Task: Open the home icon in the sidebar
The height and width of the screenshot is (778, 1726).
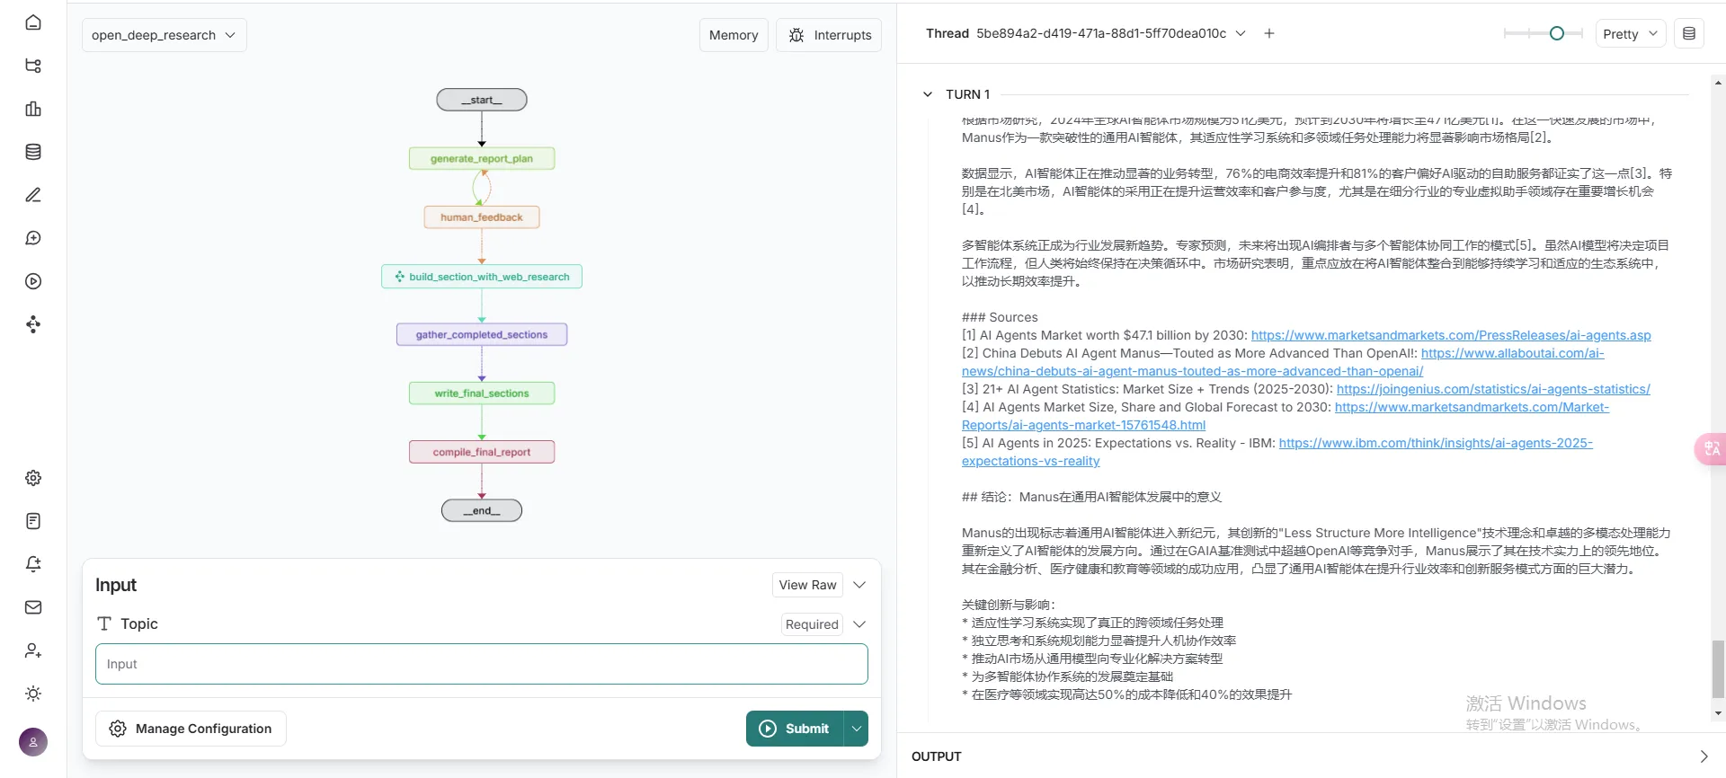Action: 33,22
